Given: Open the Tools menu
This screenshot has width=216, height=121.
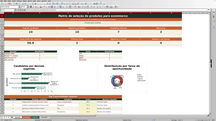Looking at the screenshot, I should [39, 1].
